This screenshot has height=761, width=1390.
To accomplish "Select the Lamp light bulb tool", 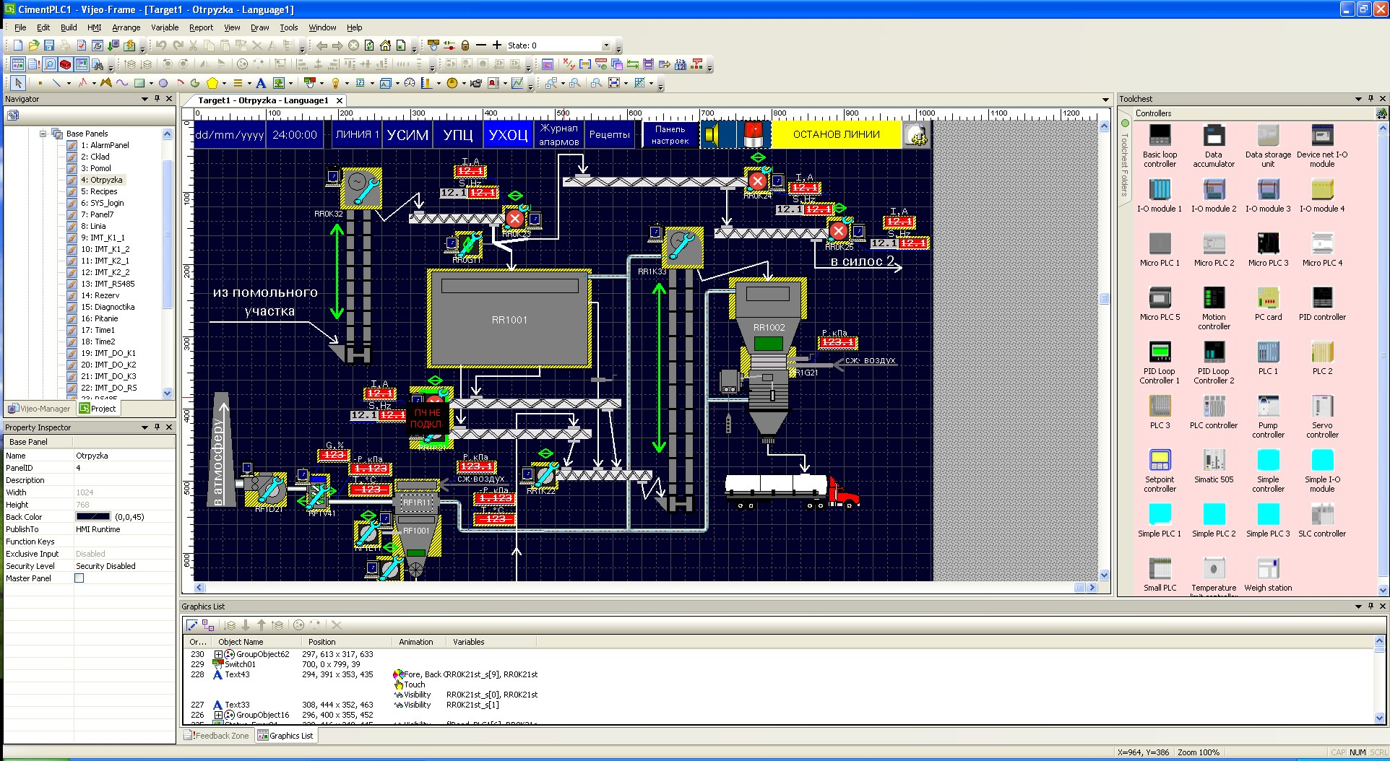I will point(335,83).
